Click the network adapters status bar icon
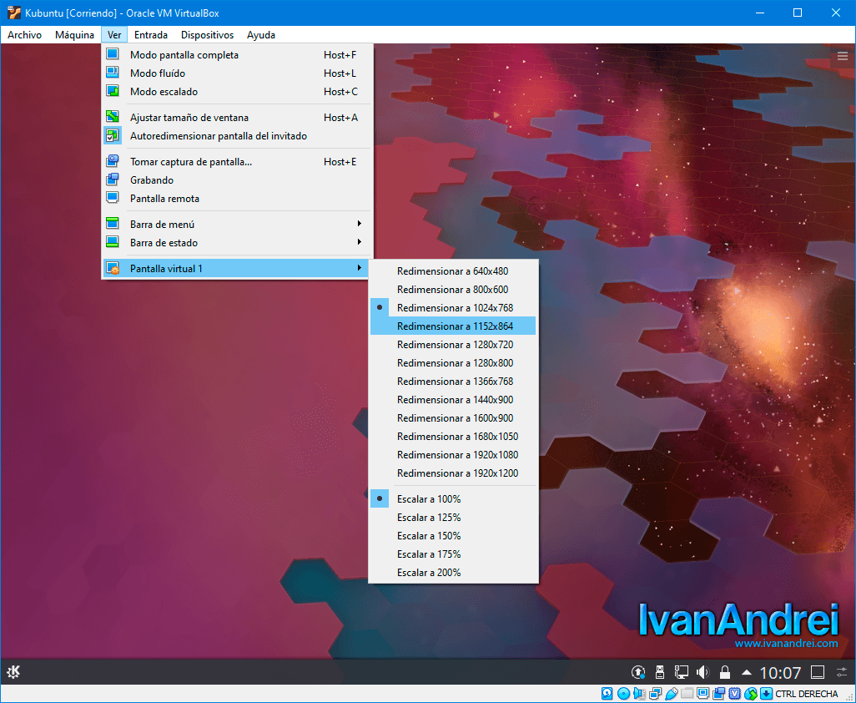Screen dimensions: 856x703 (655, 694)
